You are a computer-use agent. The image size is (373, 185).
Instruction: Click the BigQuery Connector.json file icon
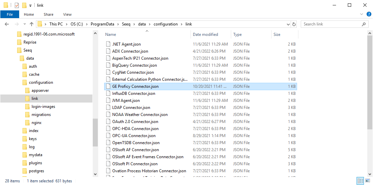108,65
